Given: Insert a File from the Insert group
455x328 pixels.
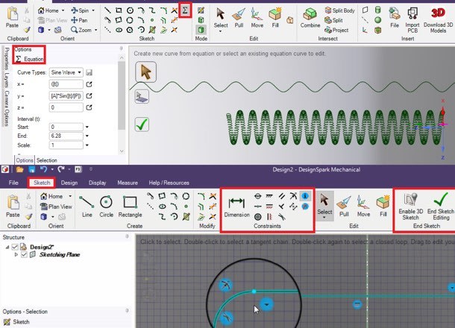Looking at the screenshot, I should tap(395, 18).
